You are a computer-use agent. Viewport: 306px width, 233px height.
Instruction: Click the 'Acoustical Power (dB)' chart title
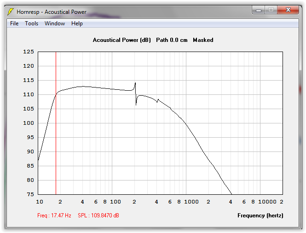(x=122, y=40)
